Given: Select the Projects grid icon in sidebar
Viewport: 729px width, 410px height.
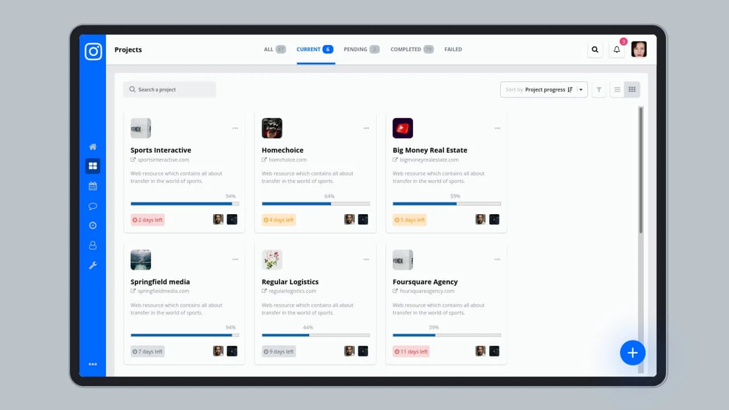Looking at the screenshot, I should 93,166.
